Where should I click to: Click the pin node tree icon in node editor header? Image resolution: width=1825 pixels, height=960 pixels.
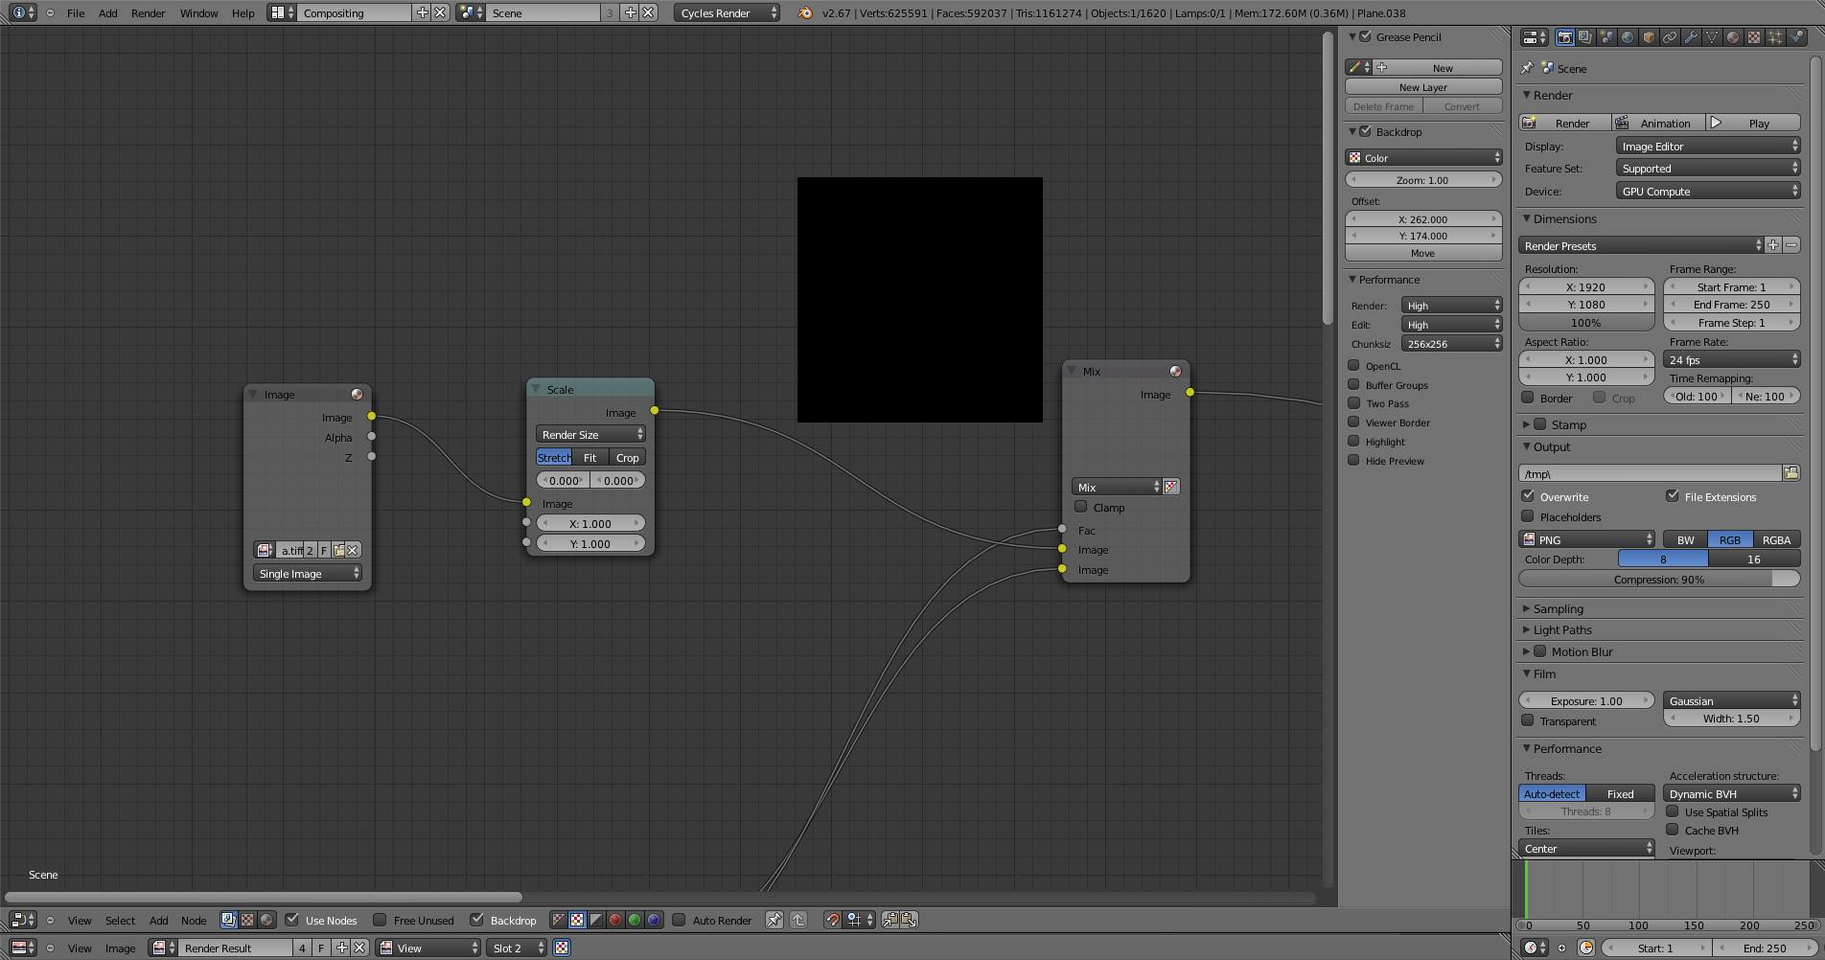(x=774, y=920)
